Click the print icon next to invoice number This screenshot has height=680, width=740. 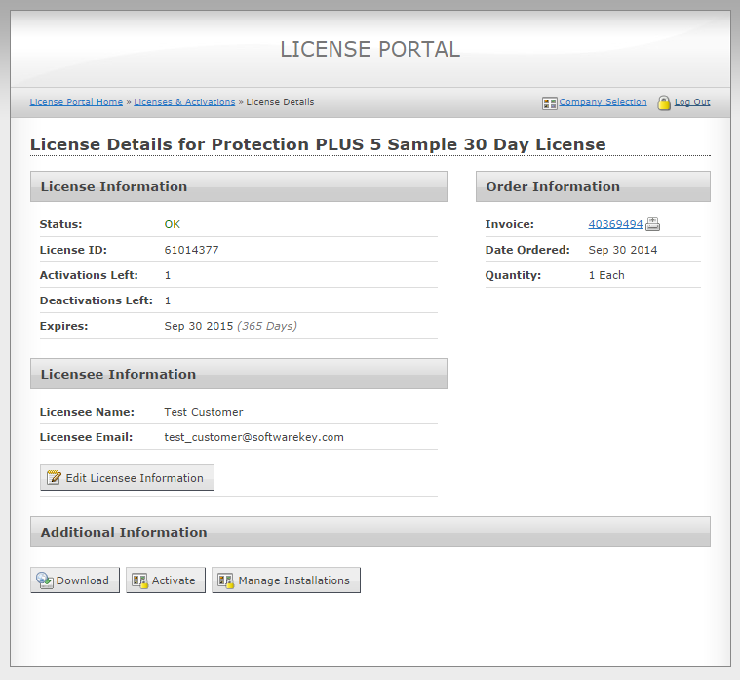[653, 224]
